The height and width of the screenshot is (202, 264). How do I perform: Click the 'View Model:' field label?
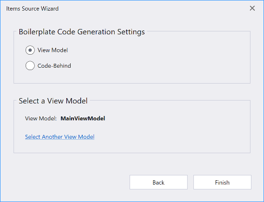pyautogui.click(x=41, y=118)
